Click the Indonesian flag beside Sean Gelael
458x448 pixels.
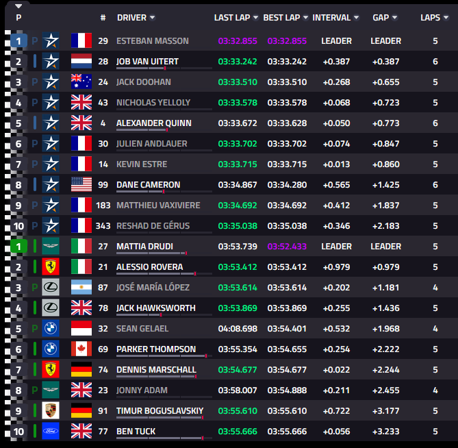click(81, 329)
